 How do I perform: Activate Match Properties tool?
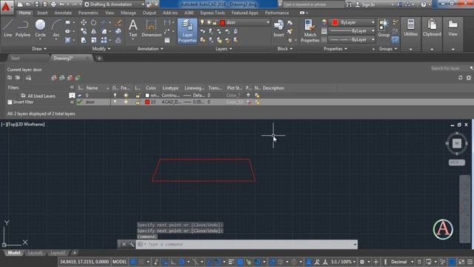310,31
